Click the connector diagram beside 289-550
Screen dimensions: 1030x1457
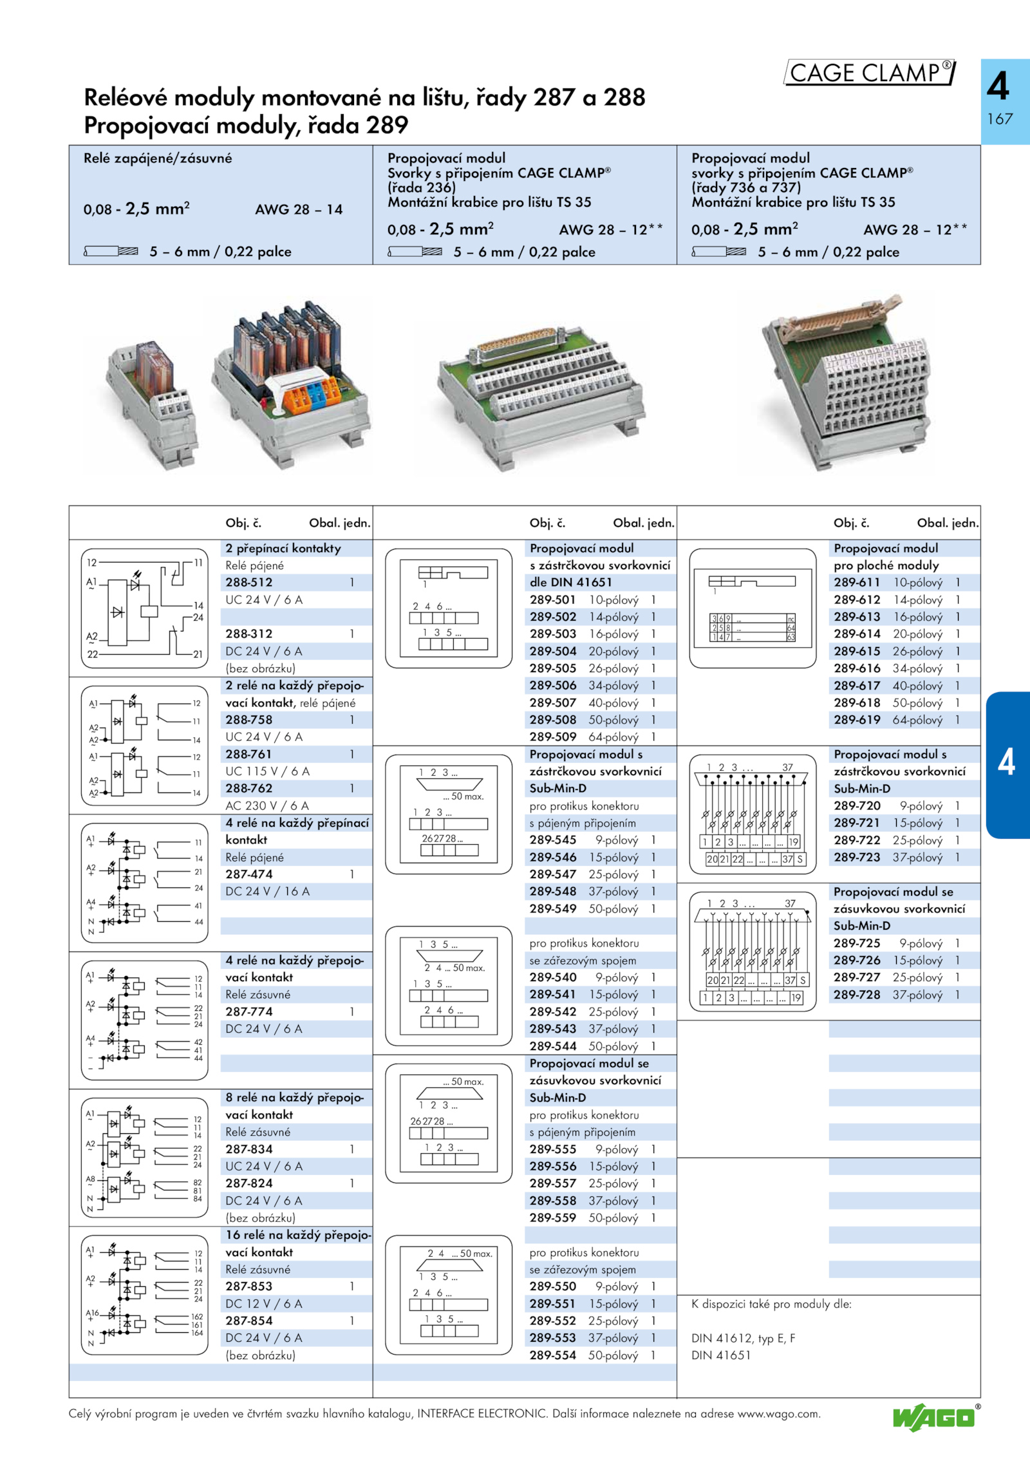[x=449, y=1295]
